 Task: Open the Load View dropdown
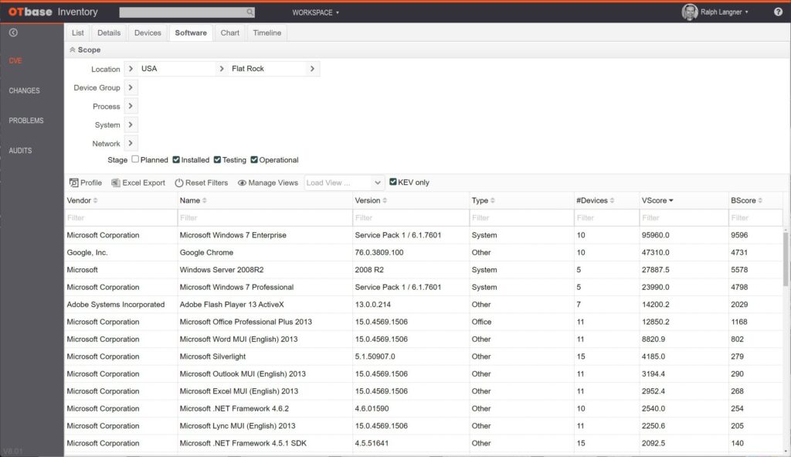click(345, 183)
